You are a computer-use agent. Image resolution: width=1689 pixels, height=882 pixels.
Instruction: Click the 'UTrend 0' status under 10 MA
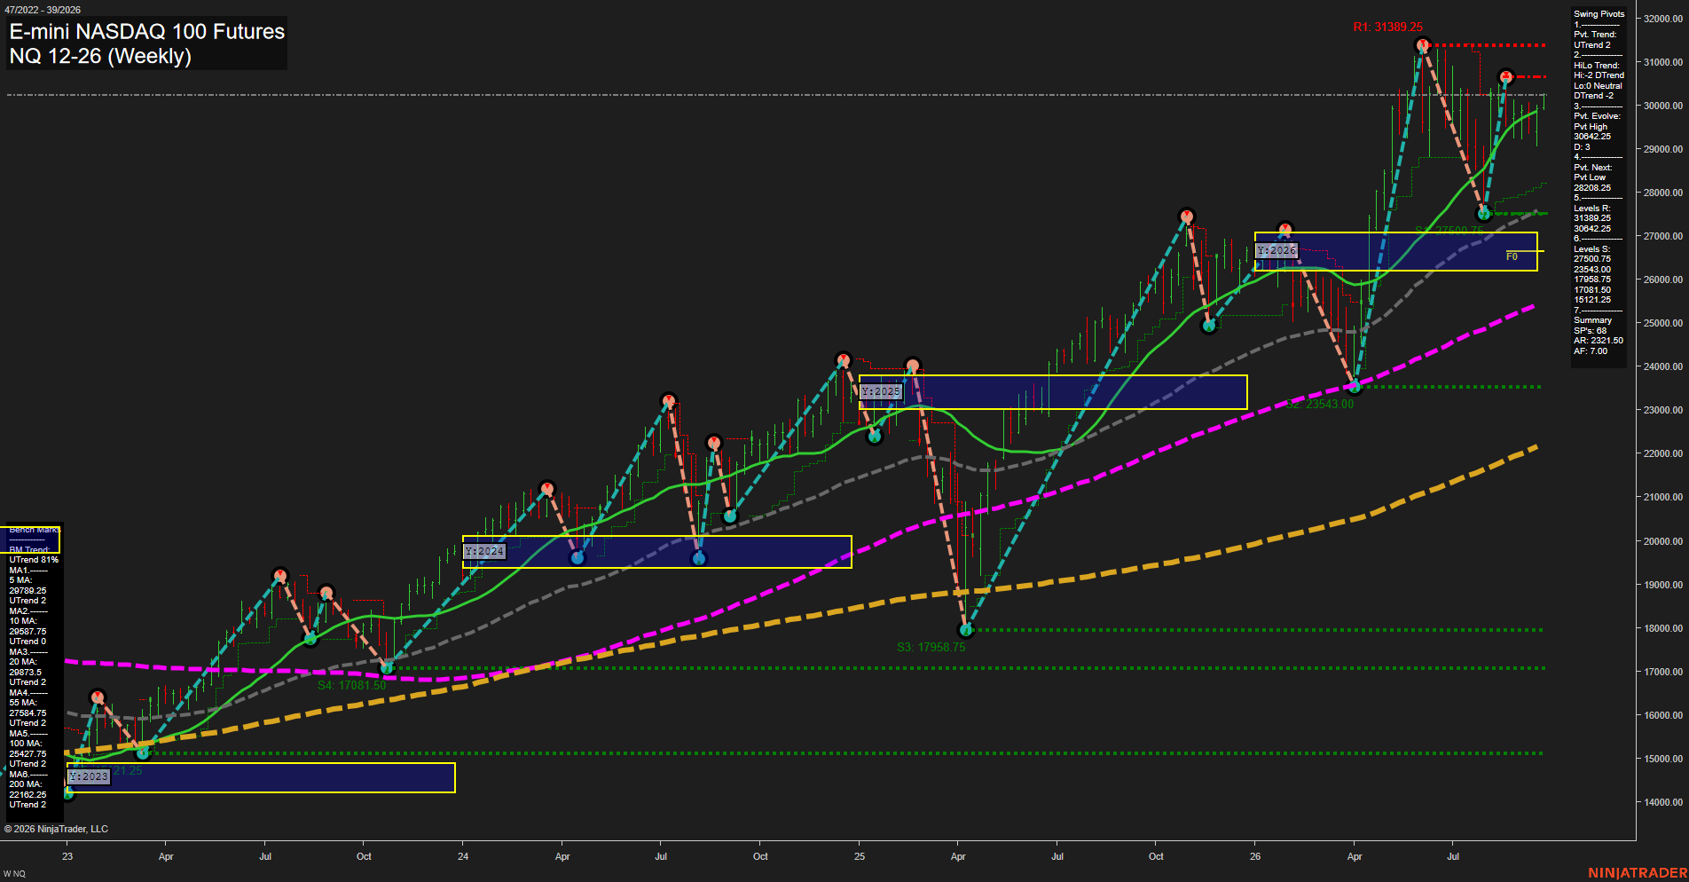[27, 642]
